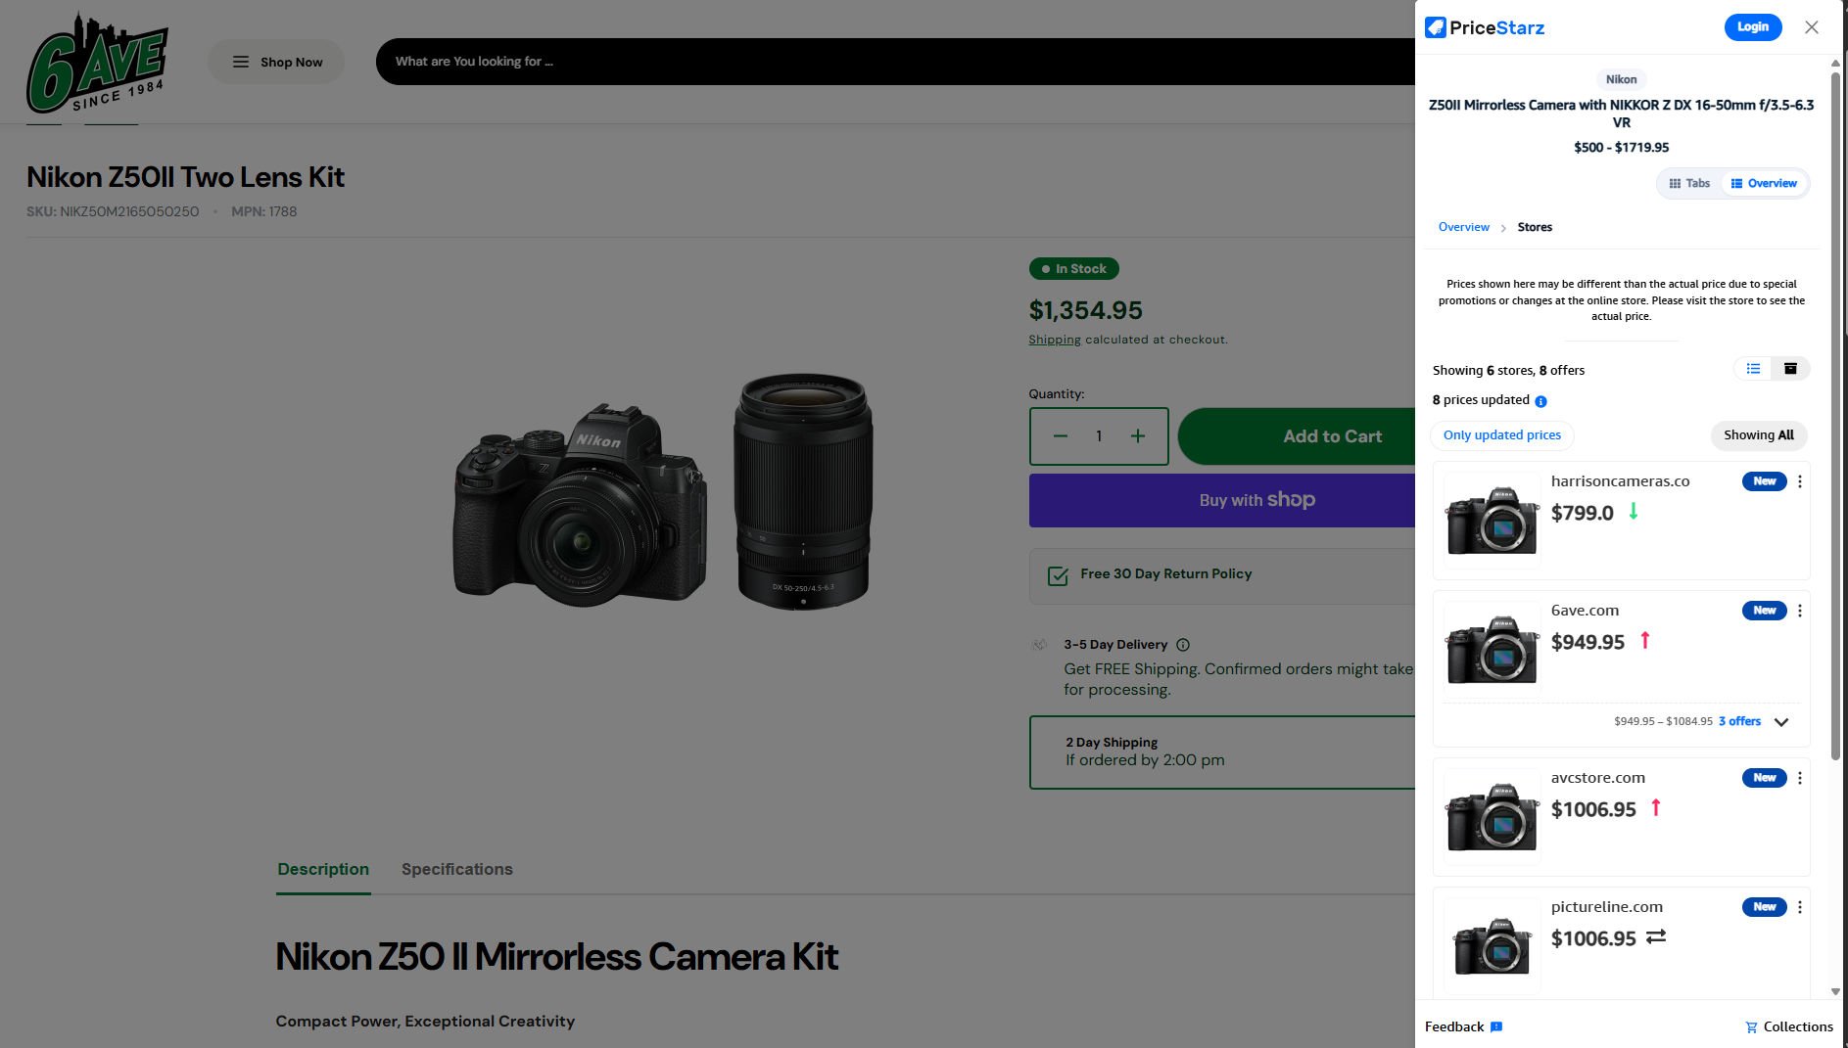Click New badge on pictureline.com offer
Screen dimensions: 1848x1048
point(1765,907)
